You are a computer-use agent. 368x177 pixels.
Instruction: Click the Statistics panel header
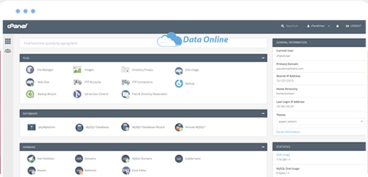tap(319, 147)
